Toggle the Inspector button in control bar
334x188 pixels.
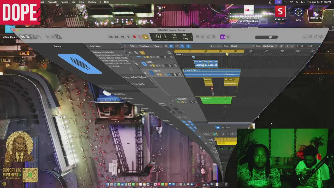pyautogui.click(x=28, y=37)
